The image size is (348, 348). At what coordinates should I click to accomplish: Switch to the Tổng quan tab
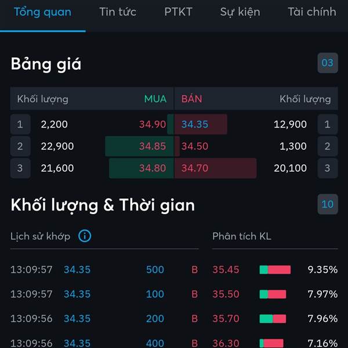point(42,12)
